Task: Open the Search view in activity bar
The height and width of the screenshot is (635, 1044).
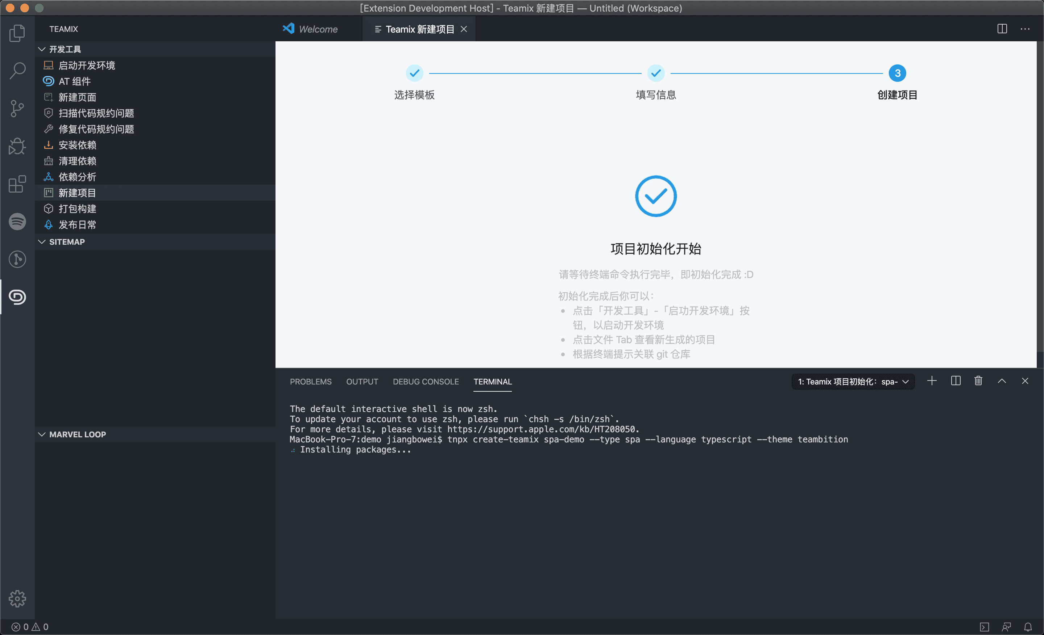Action: (17, 71)
